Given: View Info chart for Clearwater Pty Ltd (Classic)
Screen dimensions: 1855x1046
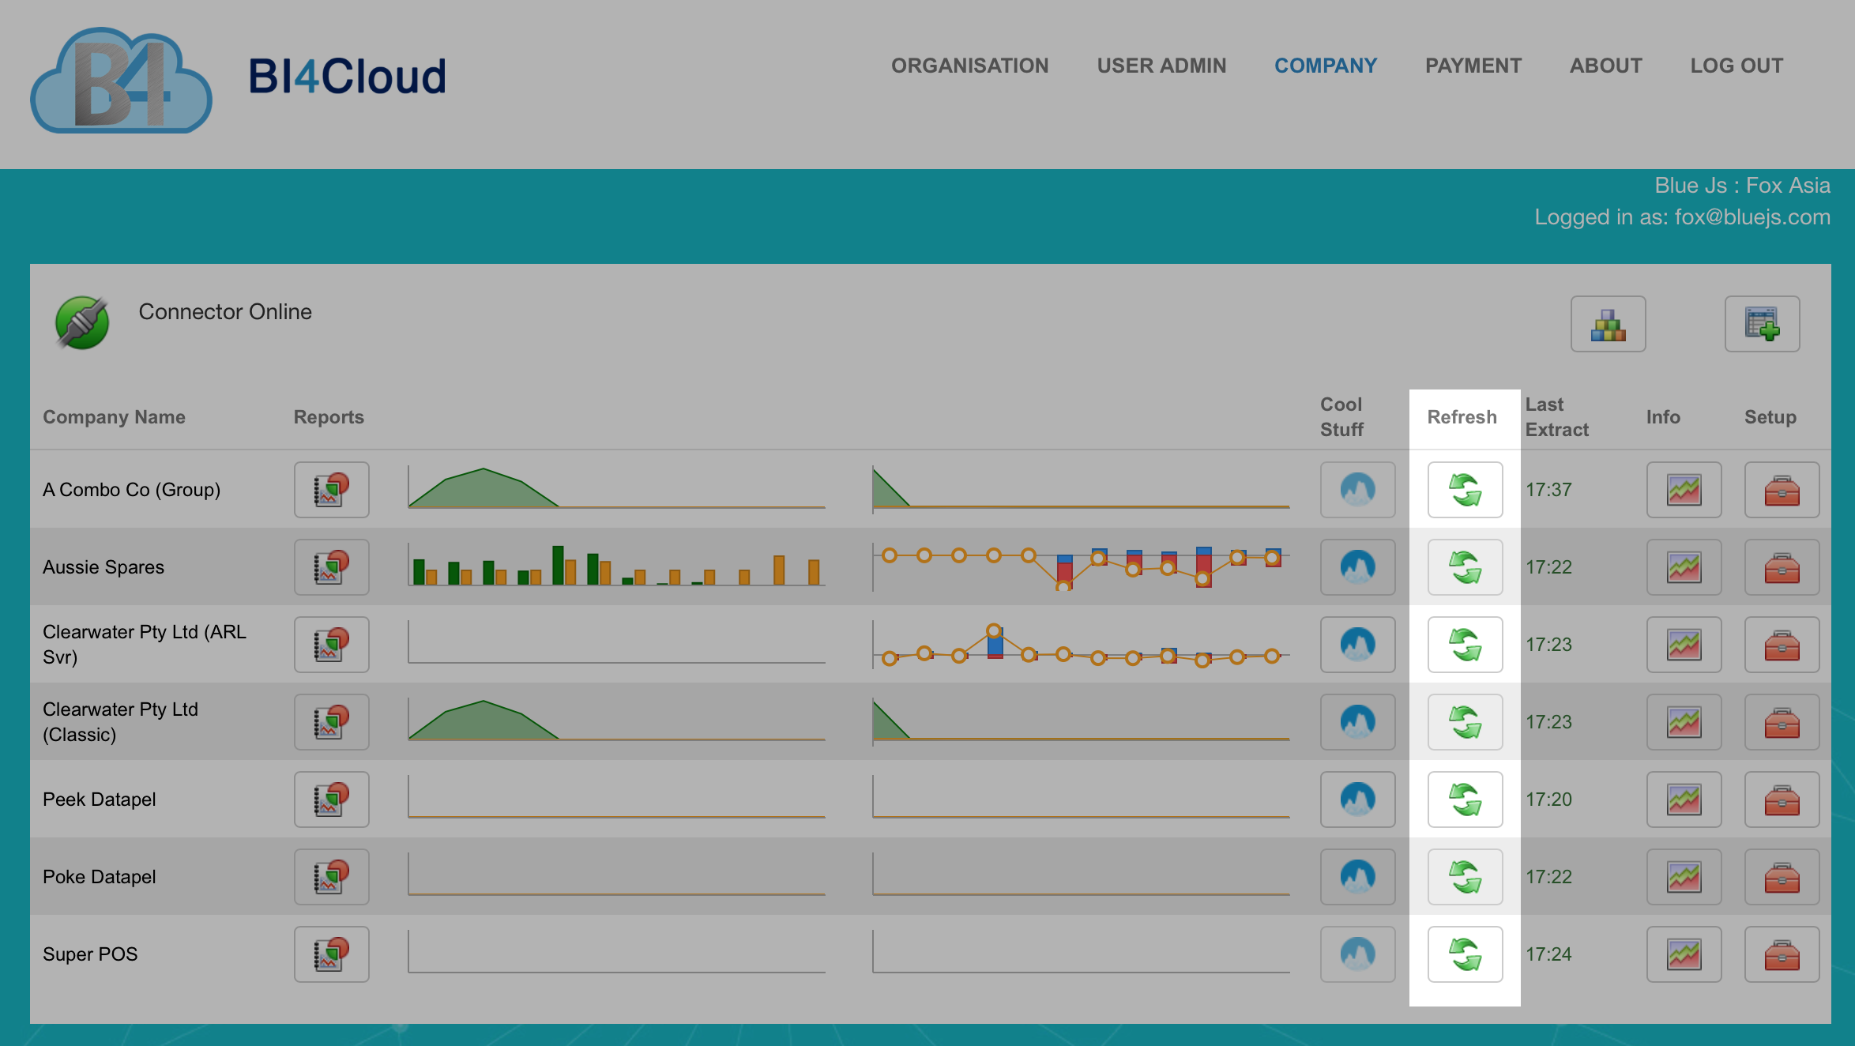Looking at the screenshot, I should (1684, 722).
